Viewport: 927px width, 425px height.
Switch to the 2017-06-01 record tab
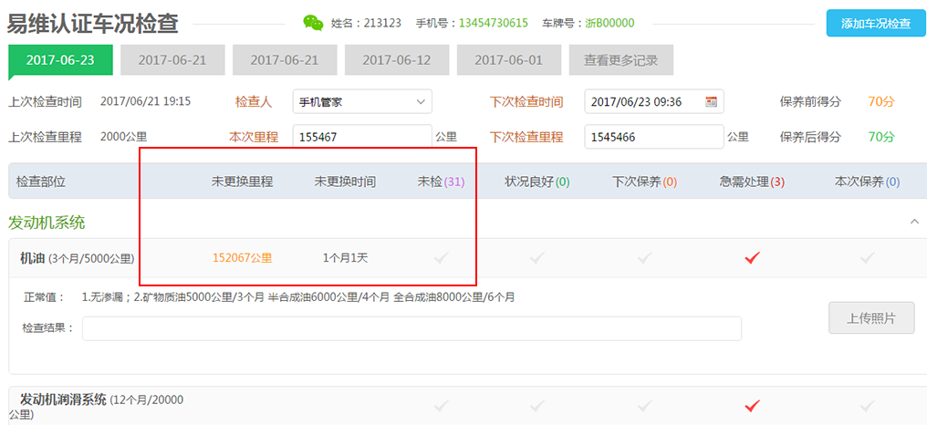(x=508, y=60)
